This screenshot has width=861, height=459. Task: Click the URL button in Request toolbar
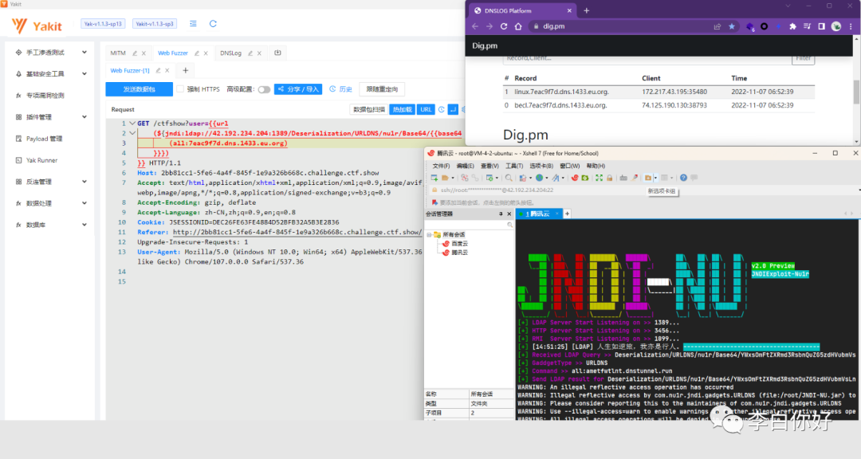coord(426,109)
